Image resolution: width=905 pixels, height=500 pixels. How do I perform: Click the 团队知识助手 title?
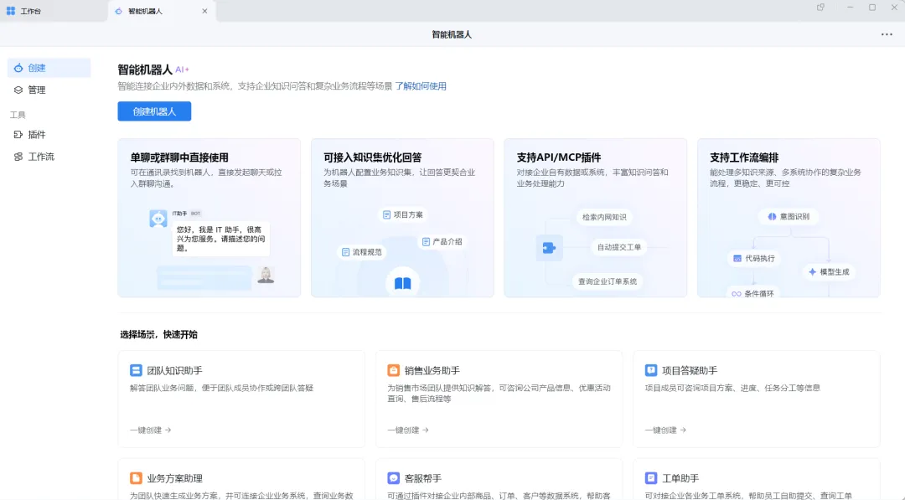[174, 370]
